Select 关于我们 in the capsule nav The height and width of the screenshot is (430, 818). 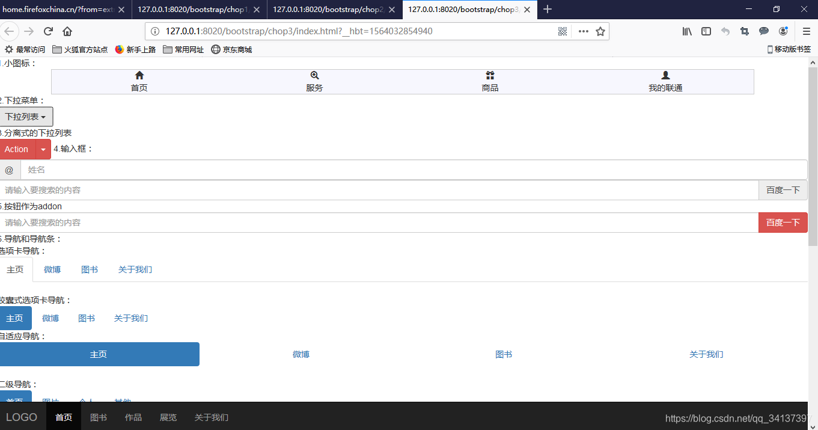click(131, 318)
